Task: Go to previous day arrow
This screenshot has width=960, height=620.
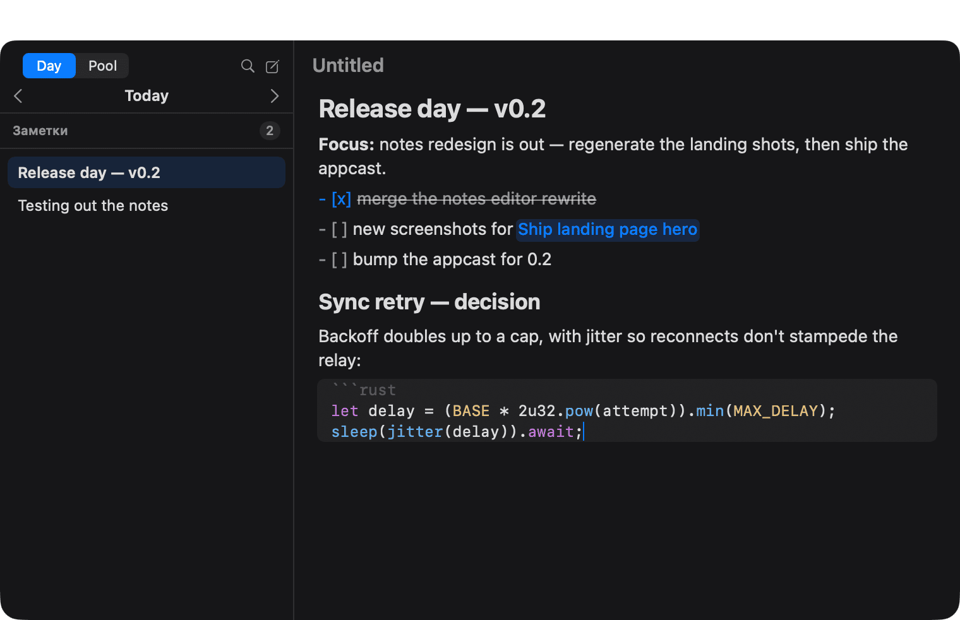Action: pyautogui.click(x=18, y=96)
